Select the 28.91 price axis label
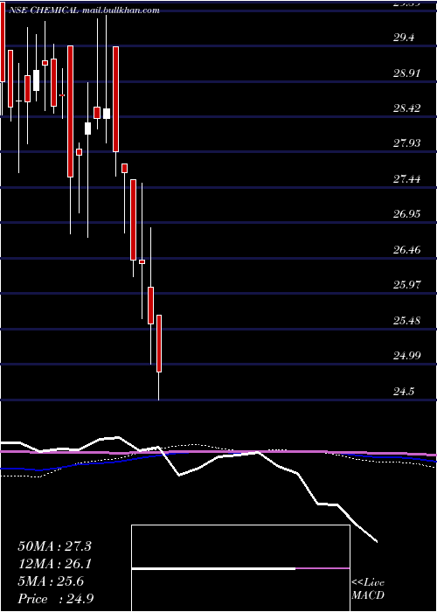437x612 pixels. [x=407, y=73]
